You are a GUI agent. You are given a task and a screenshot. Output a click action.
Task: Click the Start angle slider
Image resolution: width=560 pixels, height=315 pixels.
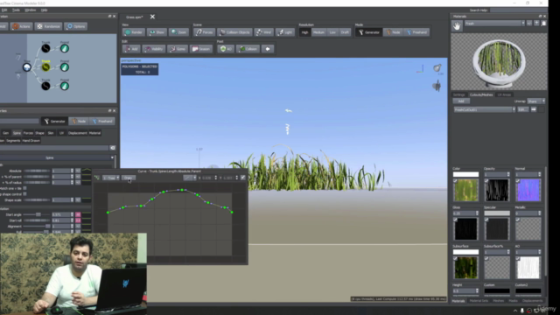[37, 214]
